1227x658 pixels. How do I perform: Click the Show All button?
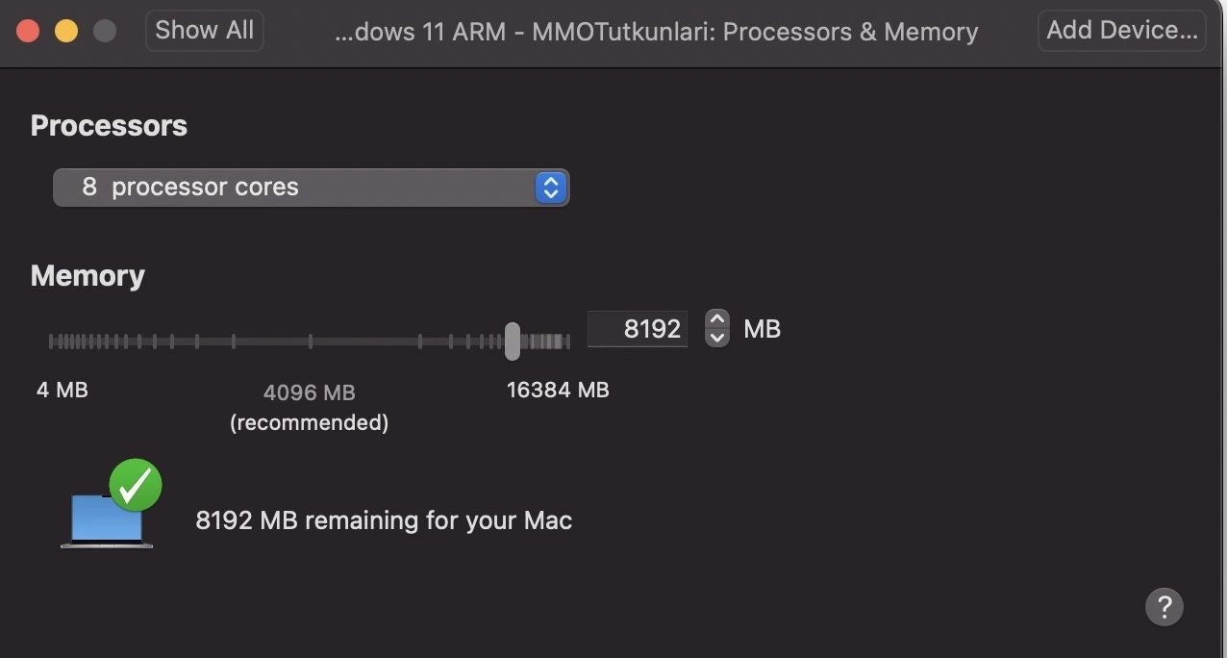204,31
